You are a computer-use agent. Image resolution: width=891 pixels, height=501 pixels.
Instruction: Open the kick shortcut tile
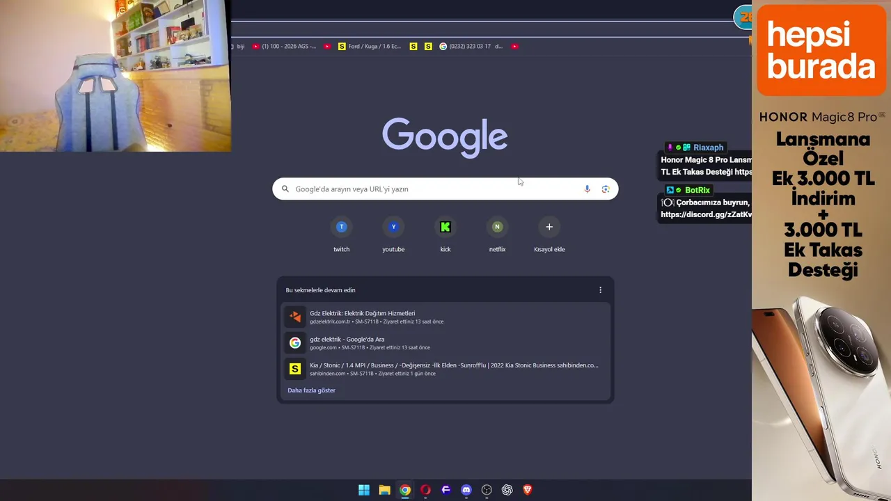445,234
